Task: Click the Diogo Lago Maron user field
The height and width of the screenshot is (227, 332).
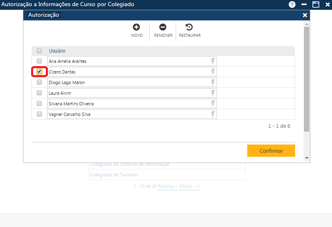Action: [127, 82]
